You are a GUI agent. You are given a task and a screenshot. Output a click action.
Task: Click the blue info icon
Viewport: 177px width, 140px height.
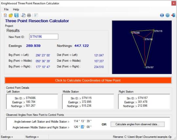[x=162, y=15]
